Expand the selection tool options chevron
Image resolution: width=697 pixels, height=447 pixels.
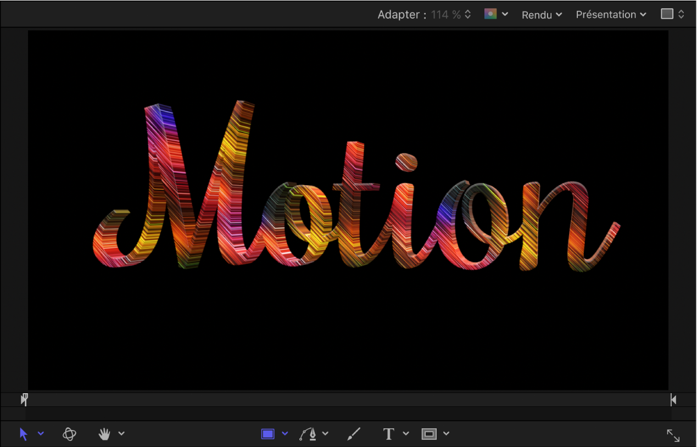click(41, 434)
